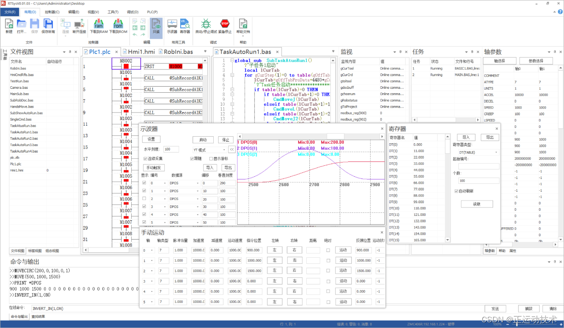The width and height of the screenshot is (564, 328).
Task: Click Manual trigger (手动触发) button
Action: [x=154, y=168]
